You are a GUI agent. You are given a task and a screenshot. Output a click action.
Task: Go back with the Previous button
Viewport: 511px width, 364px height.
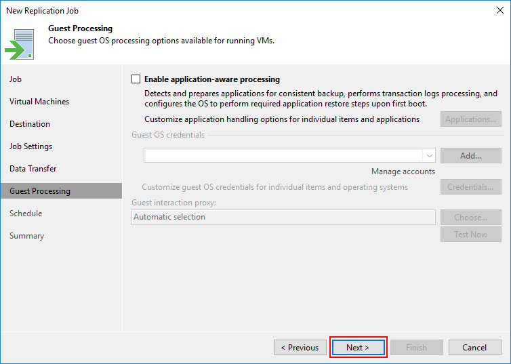[300, 347]
